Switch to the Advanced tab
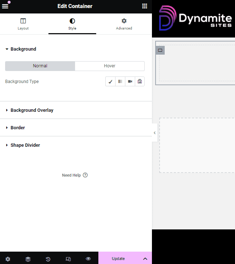 [x=124, y=24]
